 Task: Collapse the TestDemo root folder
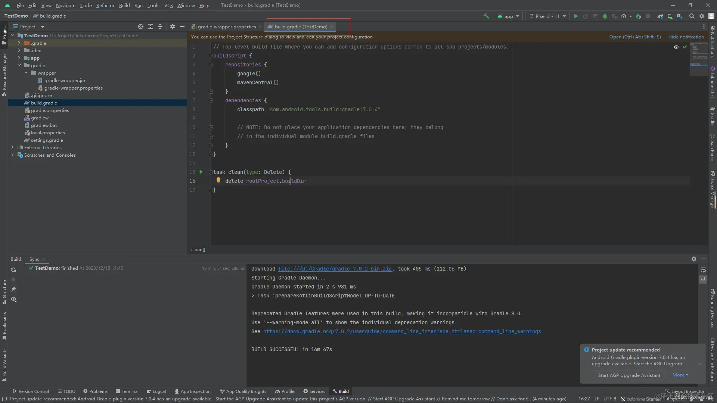[13, 35]
